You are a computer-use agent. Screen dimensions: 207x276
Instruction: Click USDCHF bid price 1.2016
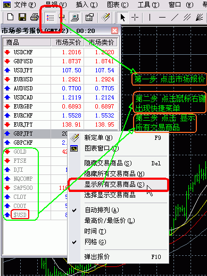[x=71, y=52]
